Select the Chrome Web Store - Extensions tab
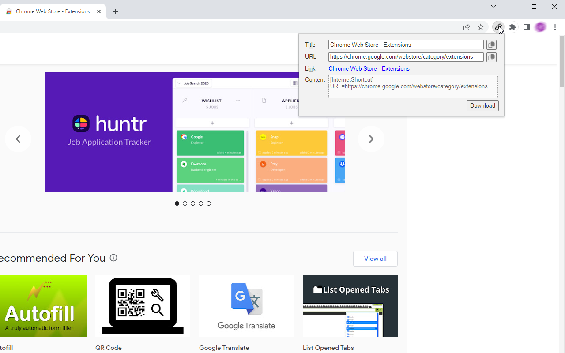The height and width of the screenshot is (353, 565). tap(53, 11)
